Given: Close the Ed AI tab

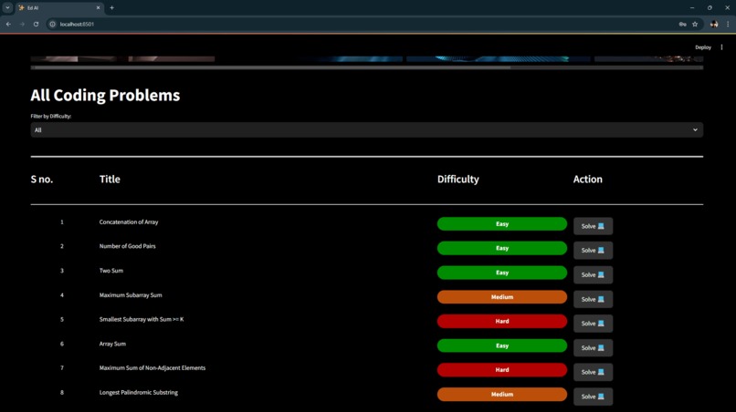Looking at the screenshot, I should click(x=98, y=7).
